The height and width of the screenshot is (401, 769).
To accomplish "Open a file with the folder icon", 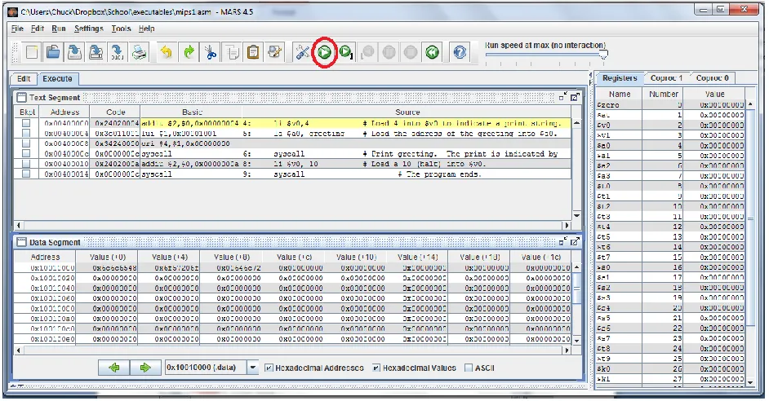I will pyautogui.click(x=53, y=52).
